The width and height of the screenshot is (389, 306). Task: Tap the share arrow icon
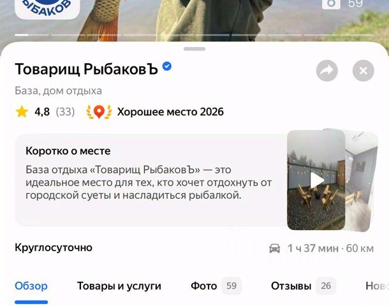pos(327,71)
